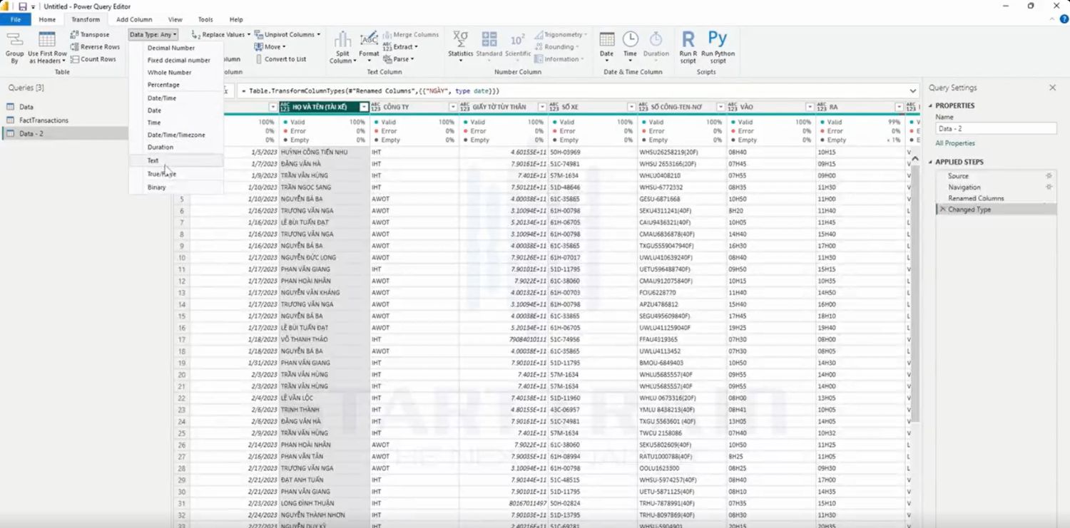Click the All Properties link

954,143
